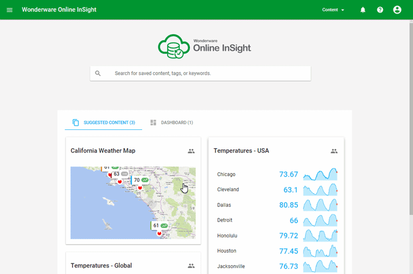Viewport: 413px width, 274px height.
Task: Open the California Weather Map title
Action: tap(103, 151)
